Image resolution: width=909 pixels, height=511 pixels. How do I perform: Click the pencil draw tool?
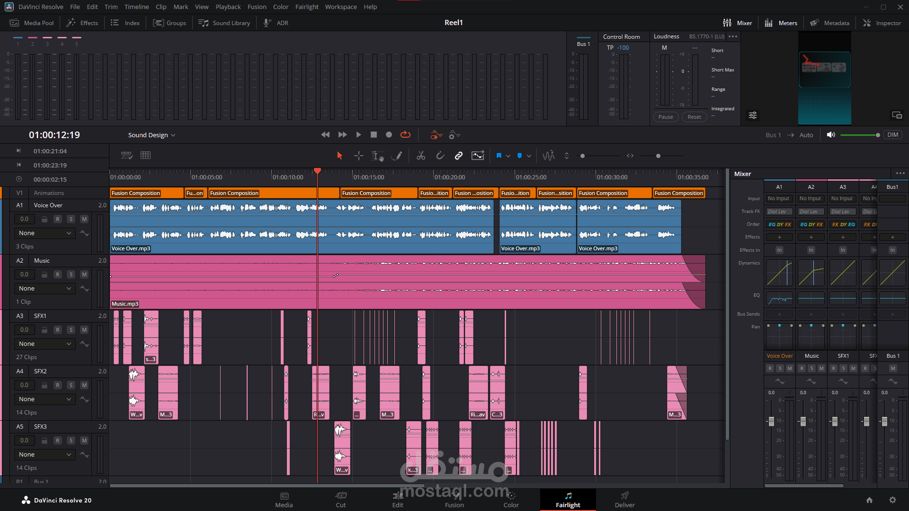tap(398, 156)
